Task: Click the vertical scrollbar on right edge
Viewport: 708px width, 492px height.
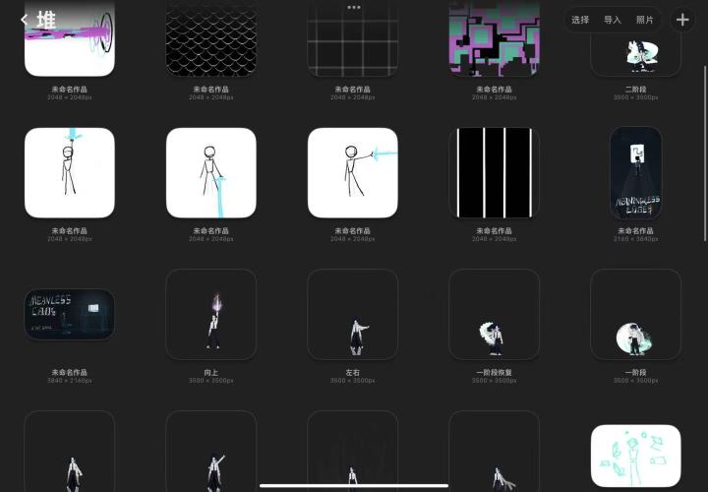Action: (705, 154)
